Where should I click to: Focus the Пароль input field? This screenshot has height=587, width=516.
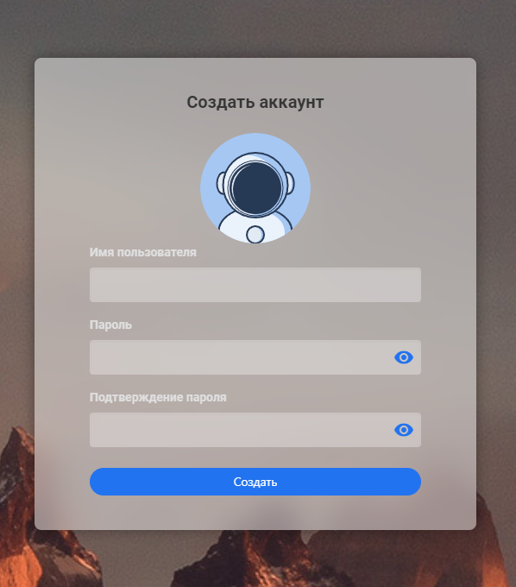pyautogui.click(x=255, y=357)
